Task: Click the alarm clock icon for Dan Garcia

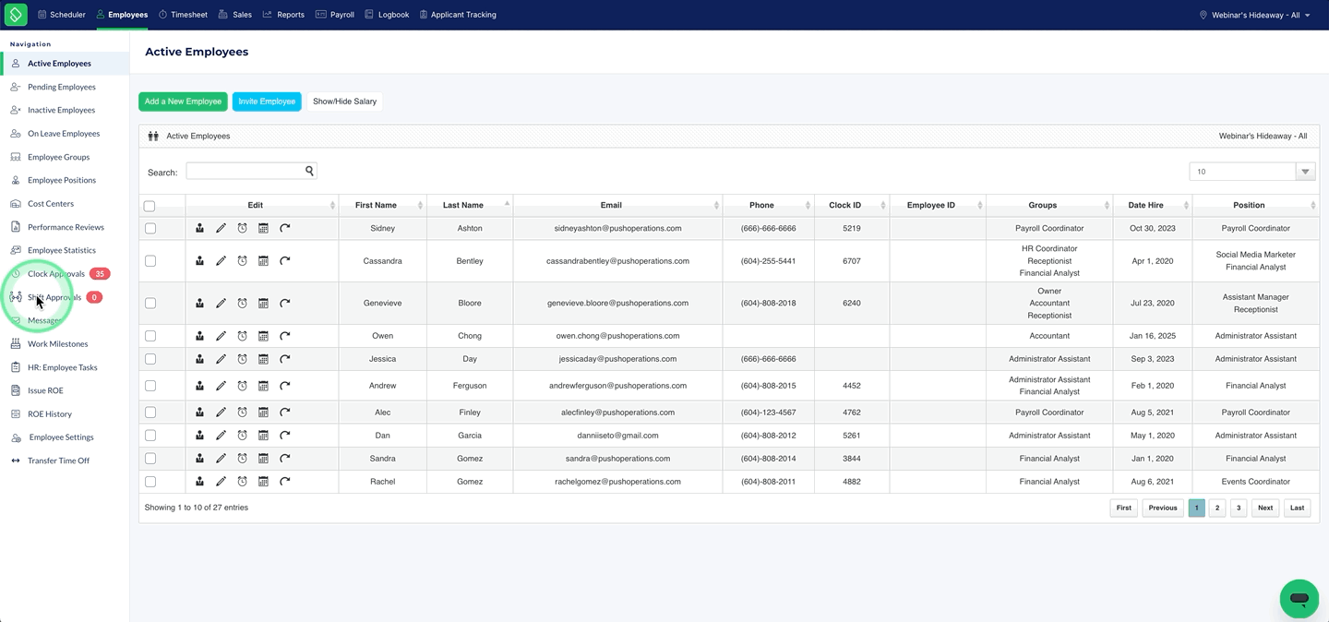Action: (x=242, y=436)
